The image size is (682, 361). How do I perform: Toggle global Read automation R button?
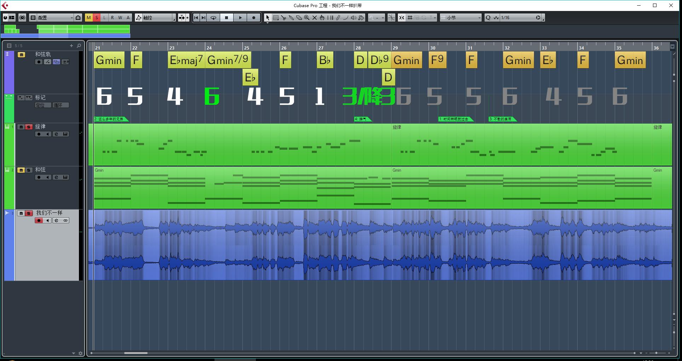(x=112, y=17)
